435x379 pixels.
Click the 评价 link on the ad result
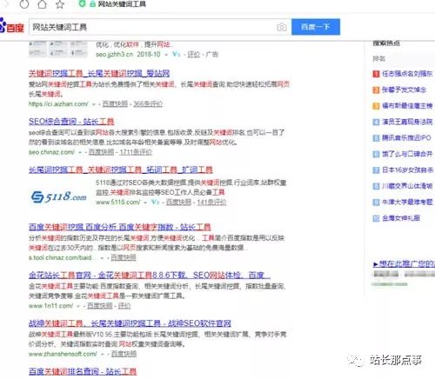click(194, 54)
